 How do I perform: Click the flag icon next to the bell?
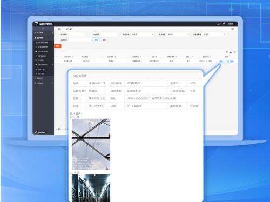click(224, 24)
